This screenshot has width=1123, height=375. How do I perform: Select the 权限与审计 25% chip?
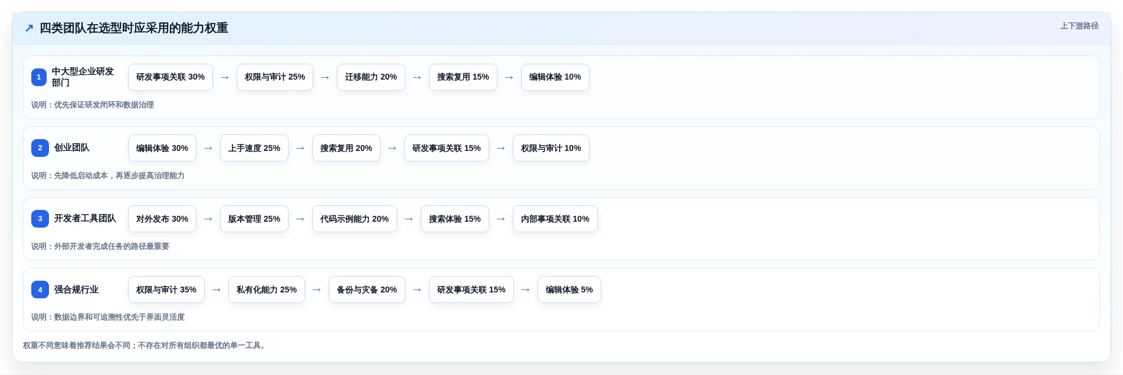coord(275,77)
